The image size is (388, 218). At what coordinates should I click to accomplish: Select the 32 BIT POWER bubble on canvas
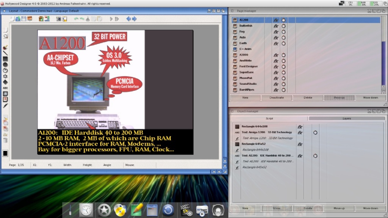click(x=110, y=37)
